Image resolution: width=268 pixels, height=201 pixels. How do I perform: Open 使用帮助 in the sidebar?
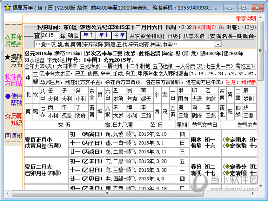pos(14,100)
